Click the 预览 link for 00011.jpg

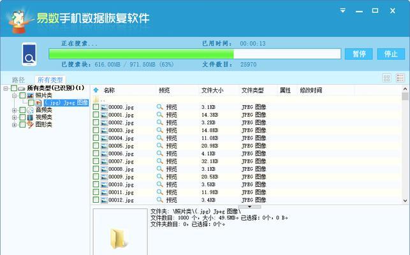coord(172,193)
